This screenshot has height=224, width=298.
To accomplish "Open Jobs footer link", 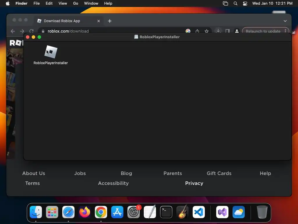I will click(x=80, y=173).
